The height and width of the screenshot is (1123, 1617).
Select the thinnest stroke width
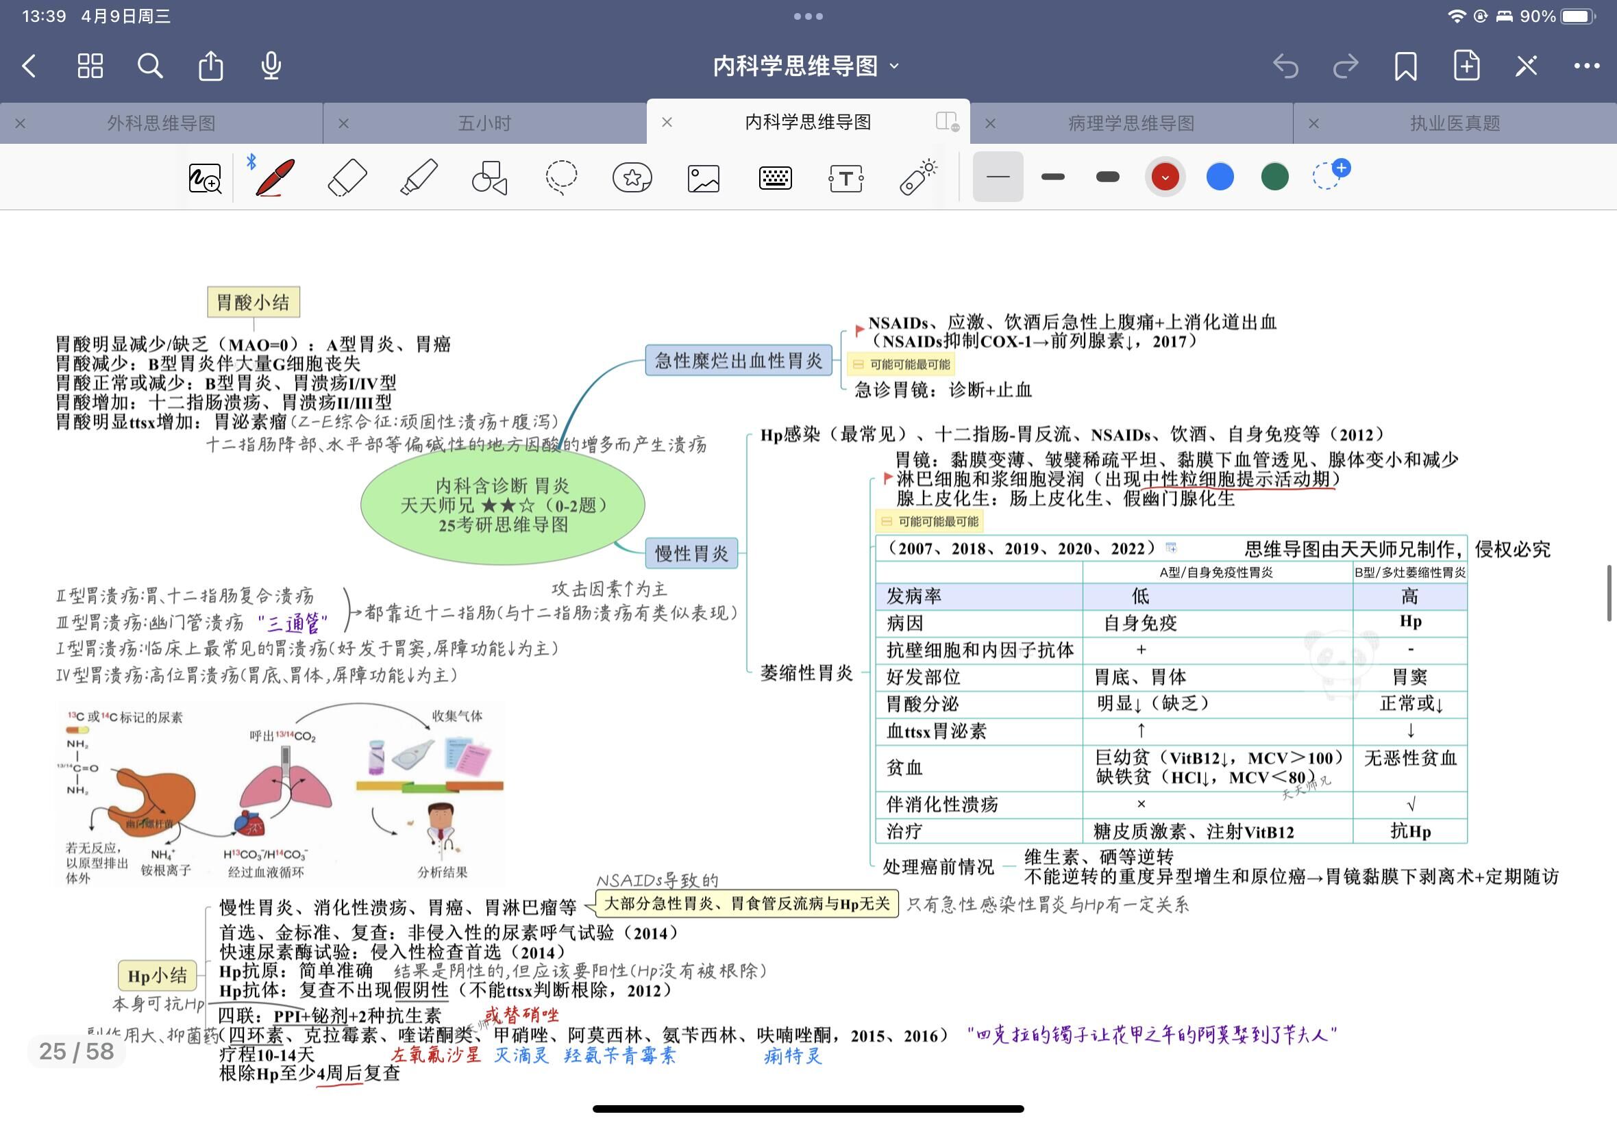pyautogui.click(x=998, y=177)
